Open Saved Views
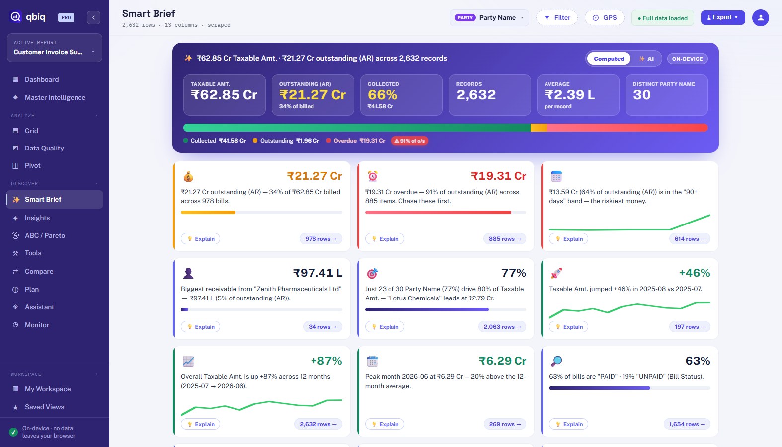This screenshot has height=447, width=782. 55,407
